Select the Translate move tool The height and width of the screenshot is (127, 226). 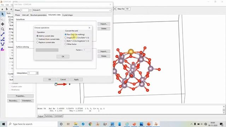(x=2, y=24)
